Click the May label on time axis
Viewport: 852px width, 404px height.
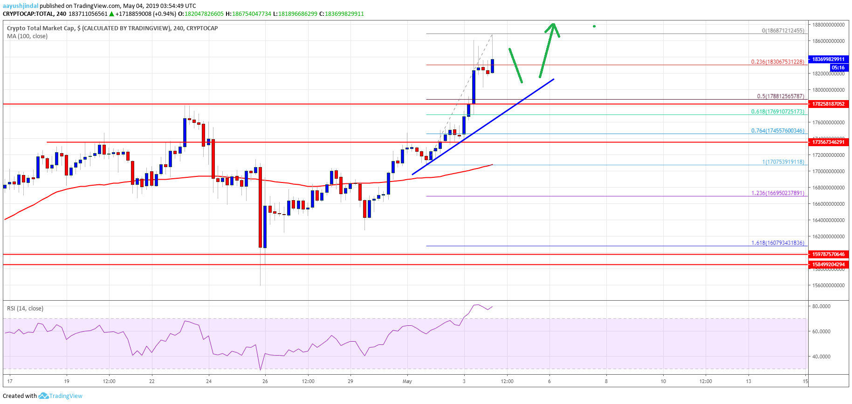[407, 381]
